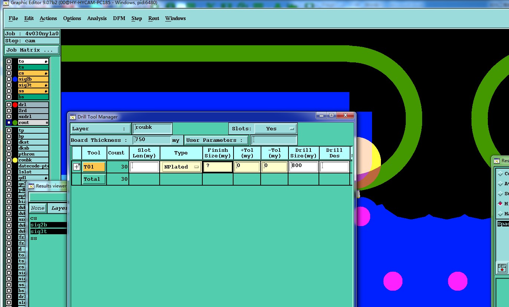Click the Finish Size field for T01

(x=218, y=167)
